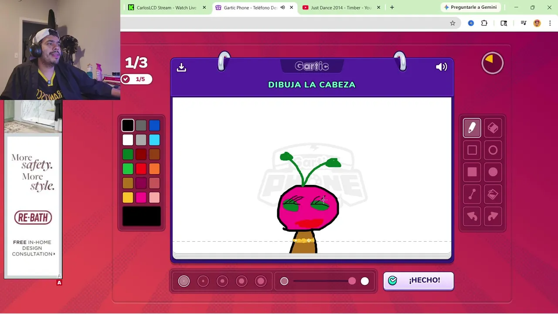Open the Chrome profile avatar

[537, 23]
